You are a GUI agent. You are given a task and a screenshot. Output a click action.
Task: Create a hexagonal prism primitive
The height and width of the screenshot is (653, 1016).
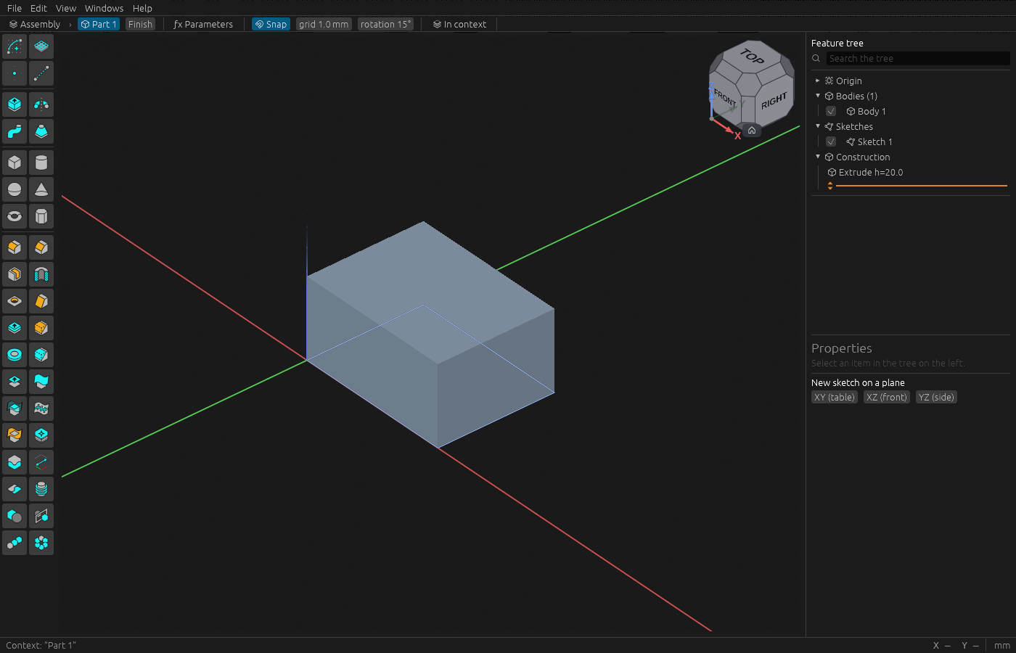41,216
